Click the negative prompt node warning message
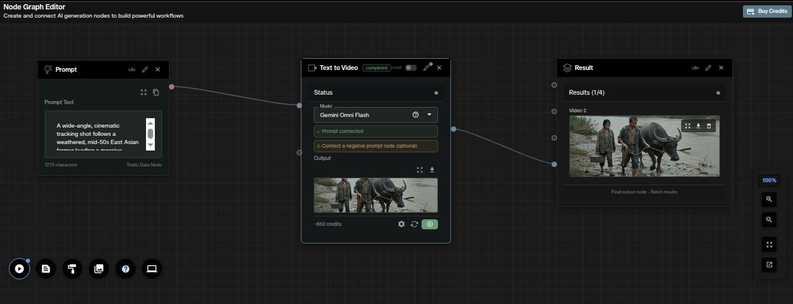 (376, 146)
